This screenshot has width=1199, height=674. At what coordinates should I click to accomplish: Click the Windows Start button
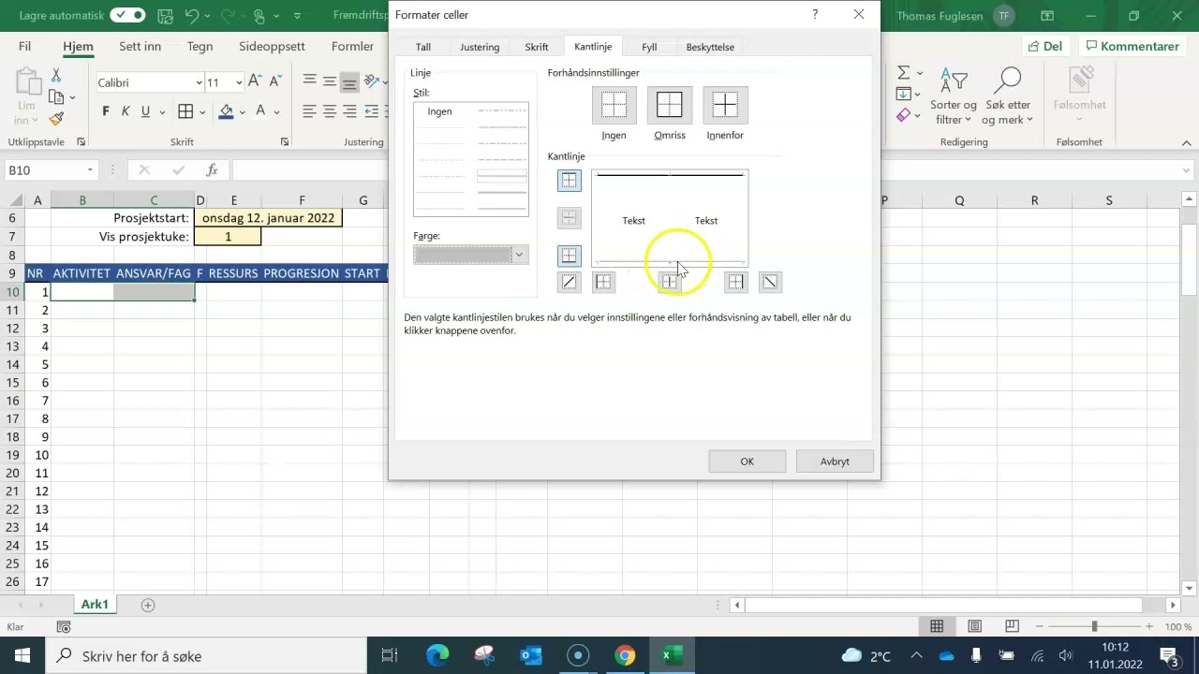click(x=22, y=656)
